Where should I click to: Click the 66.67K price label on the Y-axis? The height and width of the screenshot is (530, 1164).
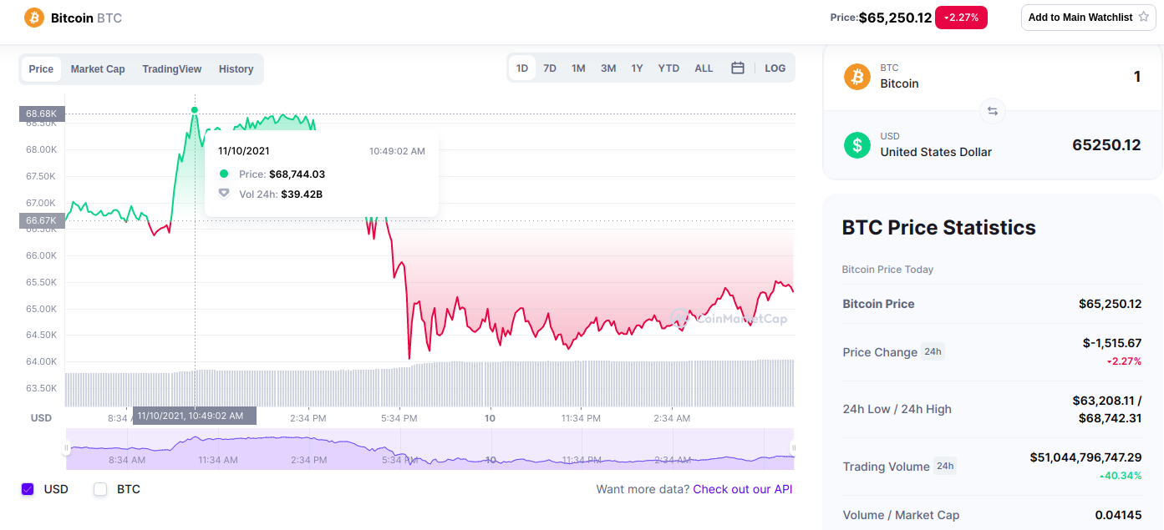[42, 221]
